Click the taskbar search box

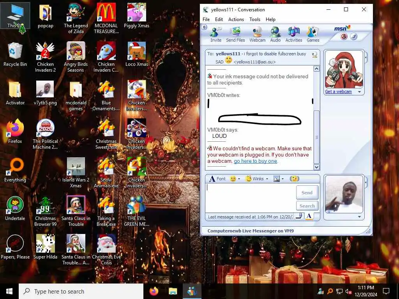[x=81, y=291]
